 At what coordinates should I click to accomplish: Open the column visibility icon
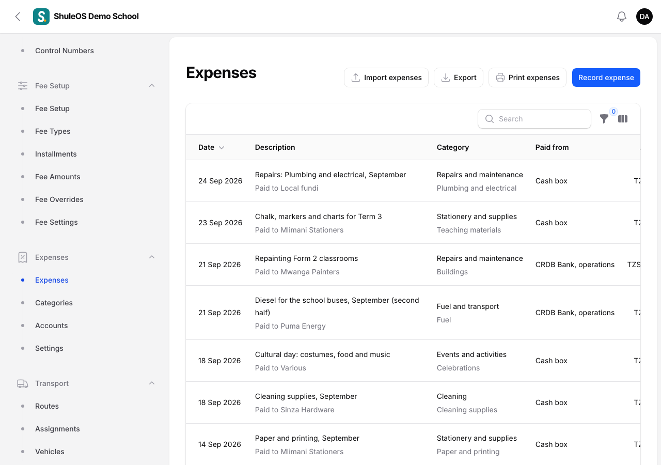[x=623, y=119]
